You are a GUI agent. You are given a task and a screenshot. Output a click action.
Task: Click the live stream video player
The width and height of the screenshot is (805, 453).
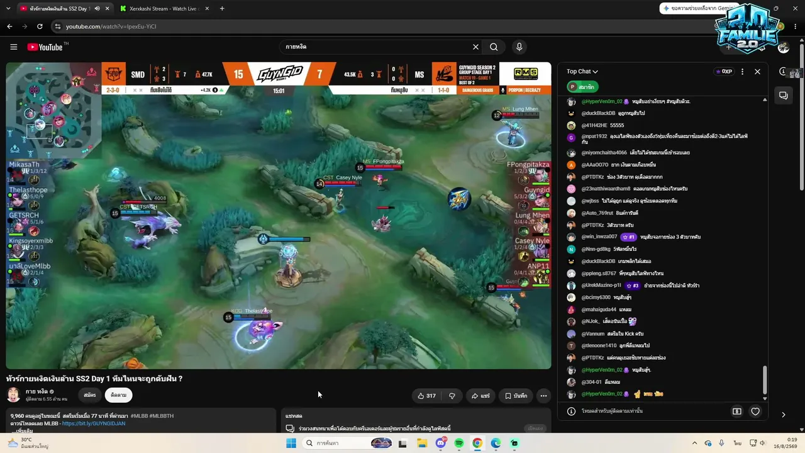[x=279, y=215]
